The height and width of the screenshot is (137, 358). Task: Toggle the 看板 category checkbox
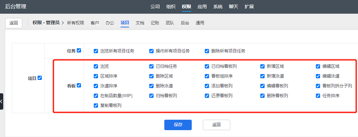[x=79, y=85]
